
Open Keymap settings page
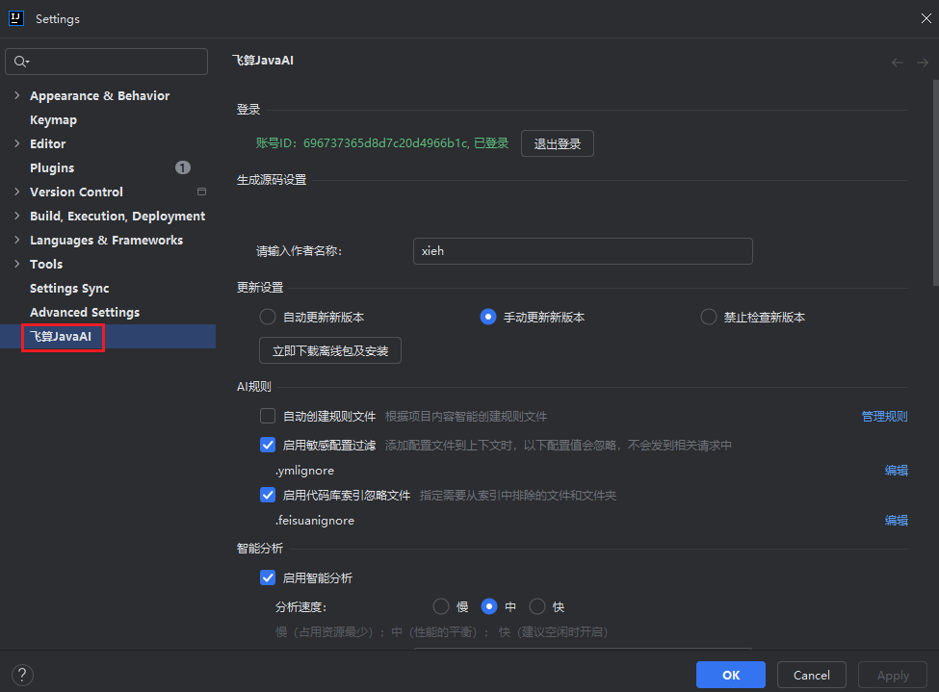point(53,119)
